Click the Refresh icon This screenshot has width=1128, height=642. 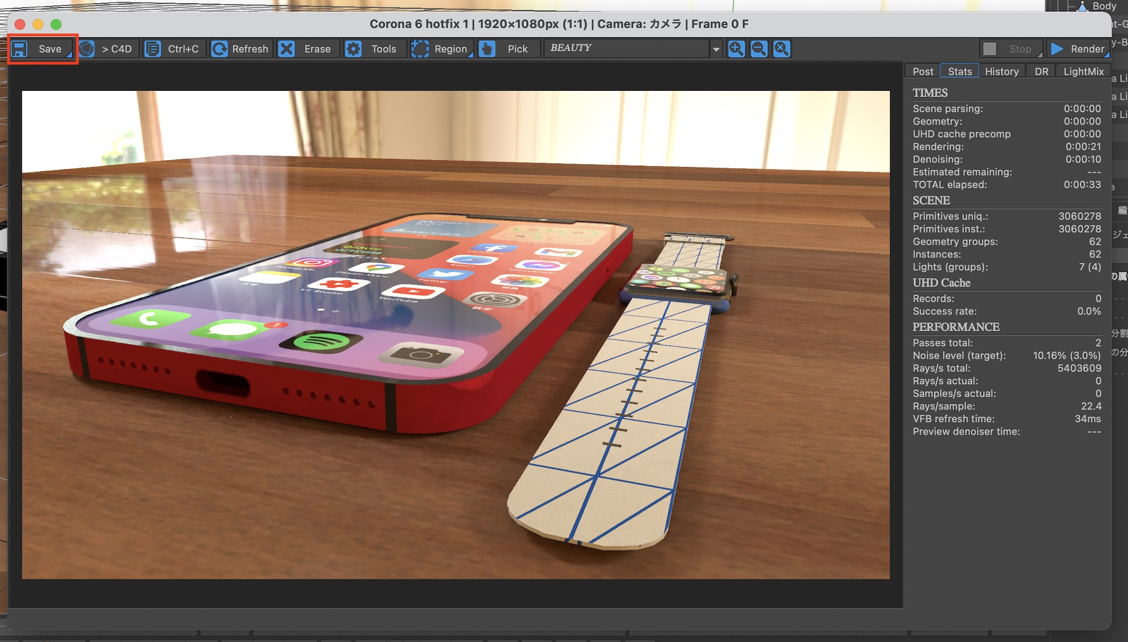tap(219, 49)
